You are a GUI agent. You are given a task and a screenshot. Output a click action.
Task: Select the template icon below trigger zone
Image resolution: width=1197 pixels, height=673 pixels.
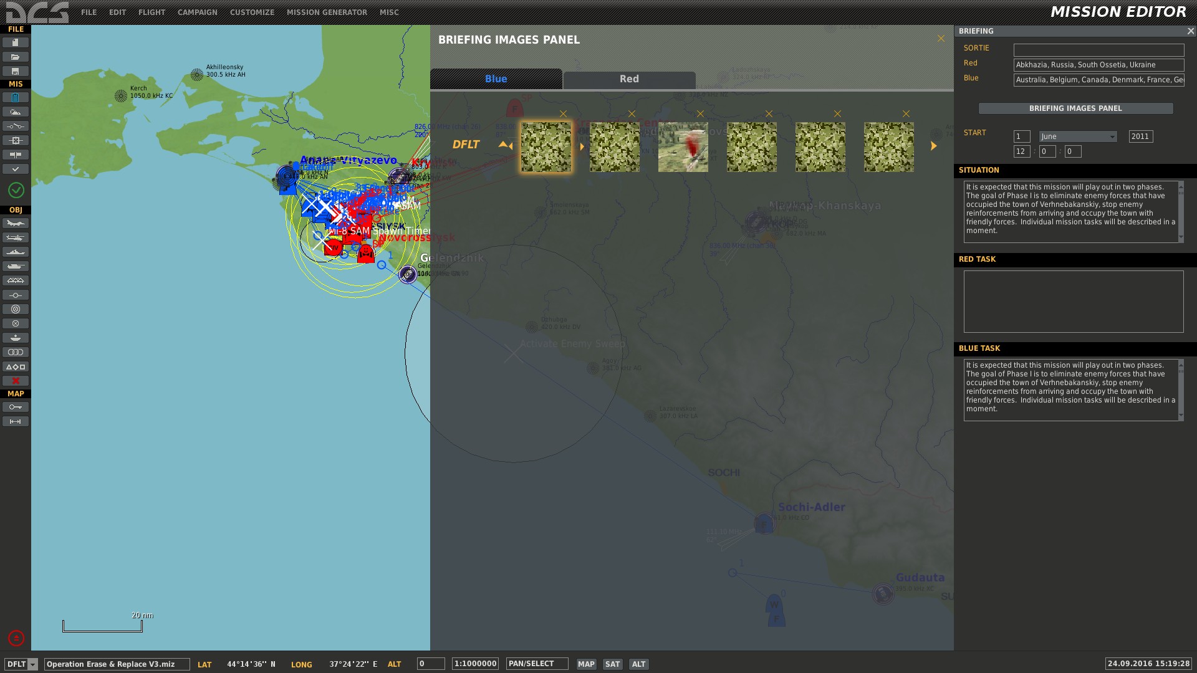(16, 338)
